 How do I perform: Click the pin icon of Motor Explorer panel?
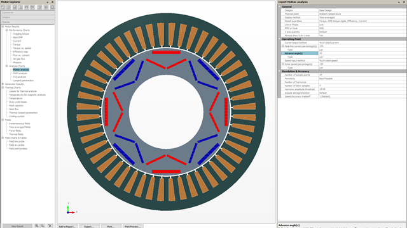[52, 2]
